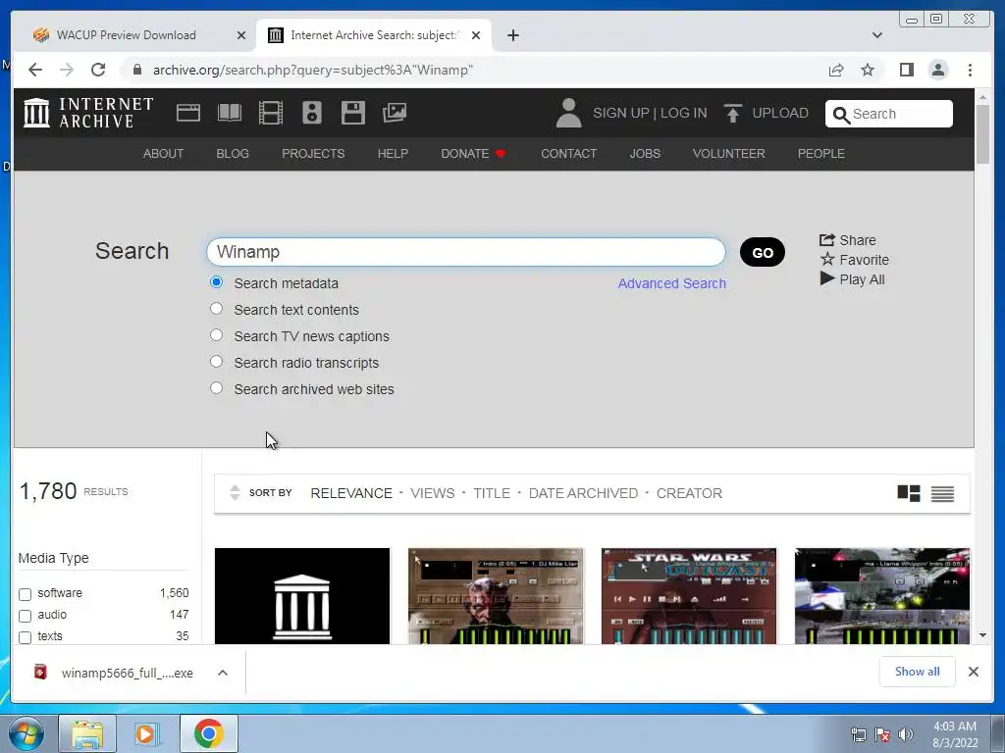
Task: Open the Web (Wayback) media icon
Action: point(188,113)
